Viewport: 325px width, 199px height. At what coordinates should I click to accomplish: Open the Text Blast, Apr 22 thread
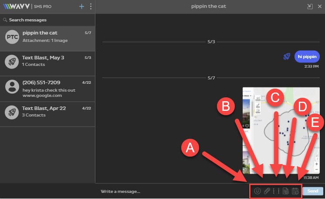47,111
